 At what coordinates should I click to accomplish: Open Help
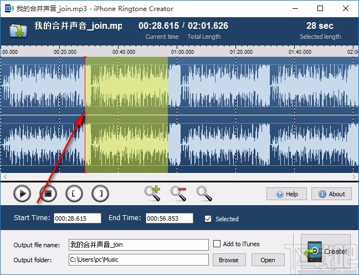pyautogui.click(x=286, y=194)
